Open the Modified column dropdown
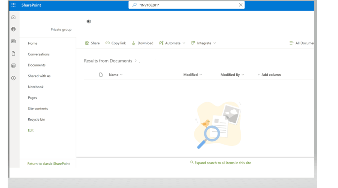The image size is (338, 188). tap(193, 75)
